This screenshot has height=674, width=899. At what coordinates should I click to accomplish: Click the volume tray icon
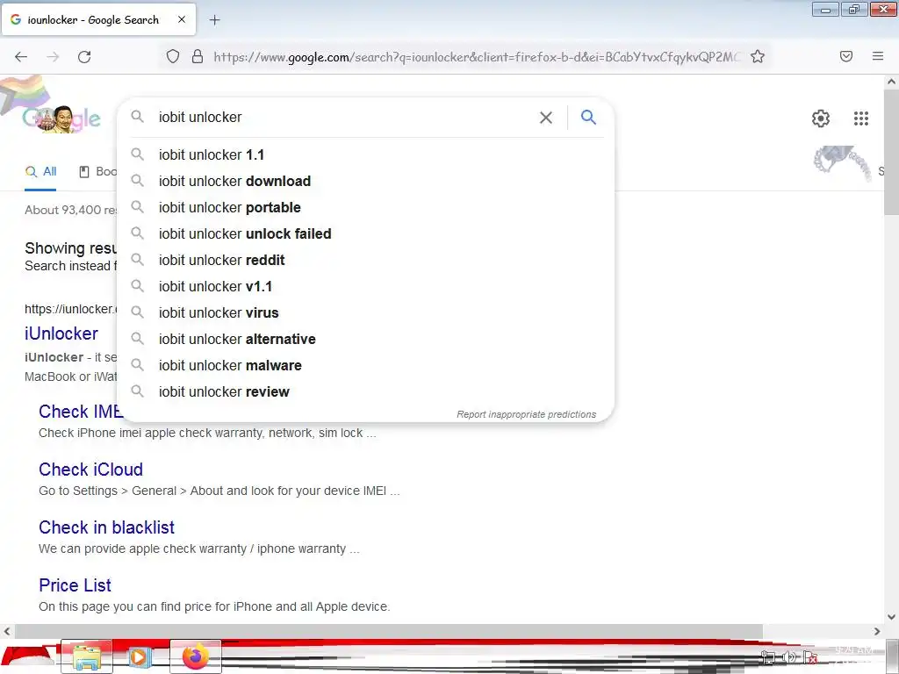[789, 657]
